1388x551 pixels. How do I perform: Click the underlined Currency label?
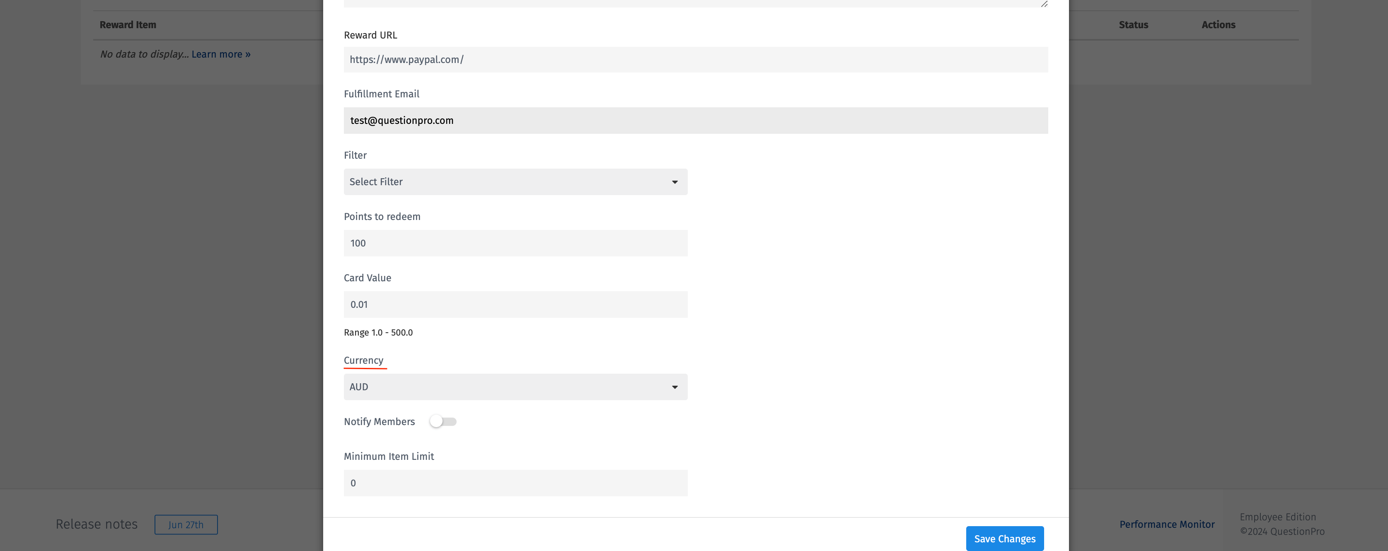click(x=364, y=360)
